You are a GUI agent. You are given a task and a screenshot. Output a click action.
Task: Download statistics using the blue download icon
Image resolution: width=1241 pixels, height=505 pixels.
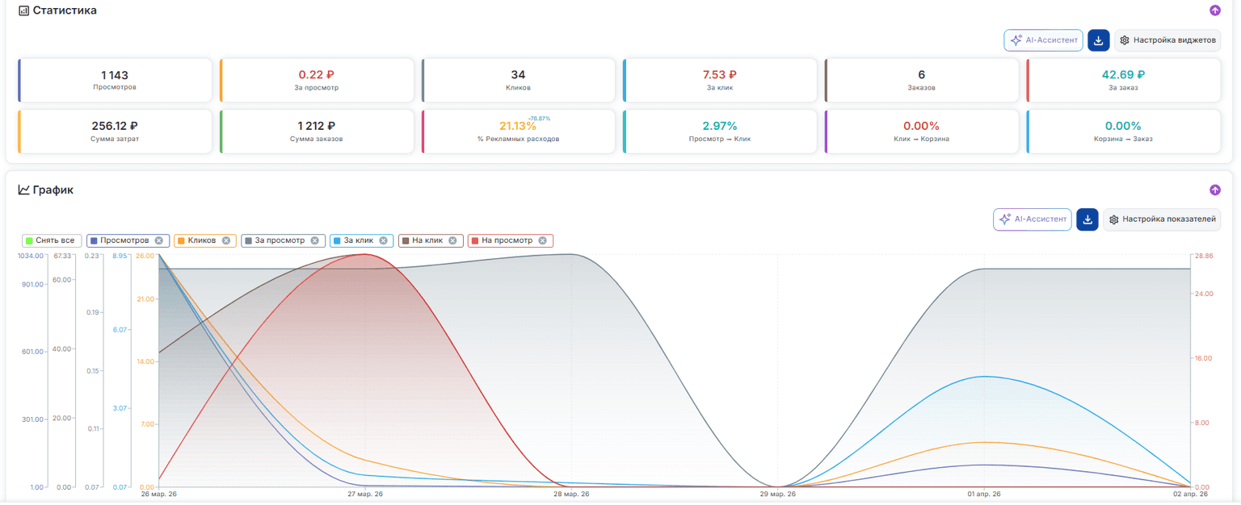1098,40
